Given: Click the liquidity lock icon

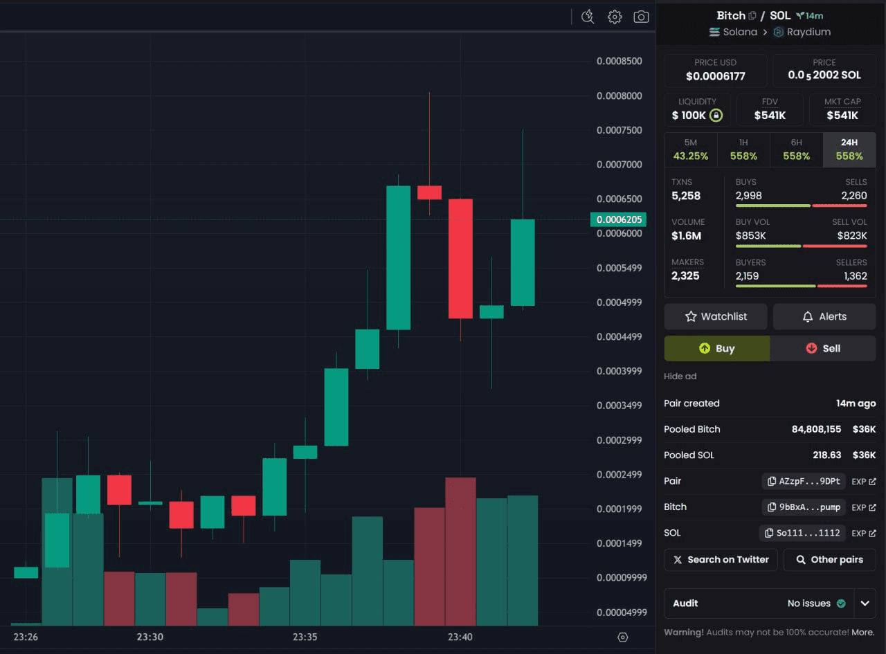Looking at the screenshot, I should click(716, 115).
